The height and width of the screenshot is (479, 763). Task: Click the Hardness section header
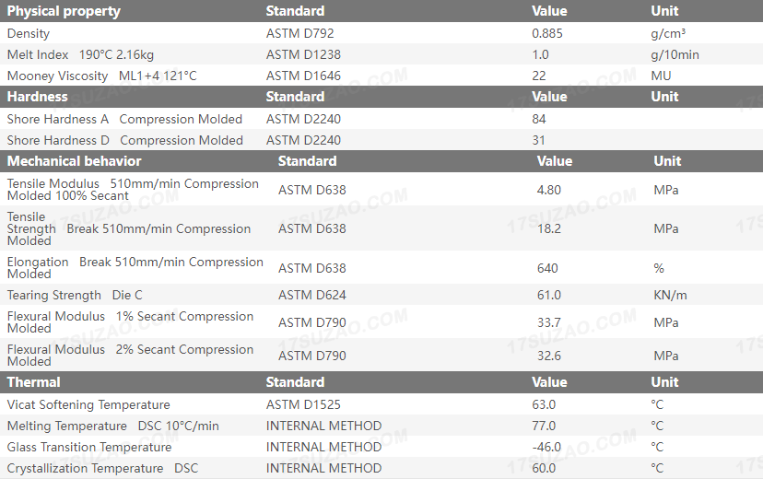pyautogui.click(x=38, y=97)
